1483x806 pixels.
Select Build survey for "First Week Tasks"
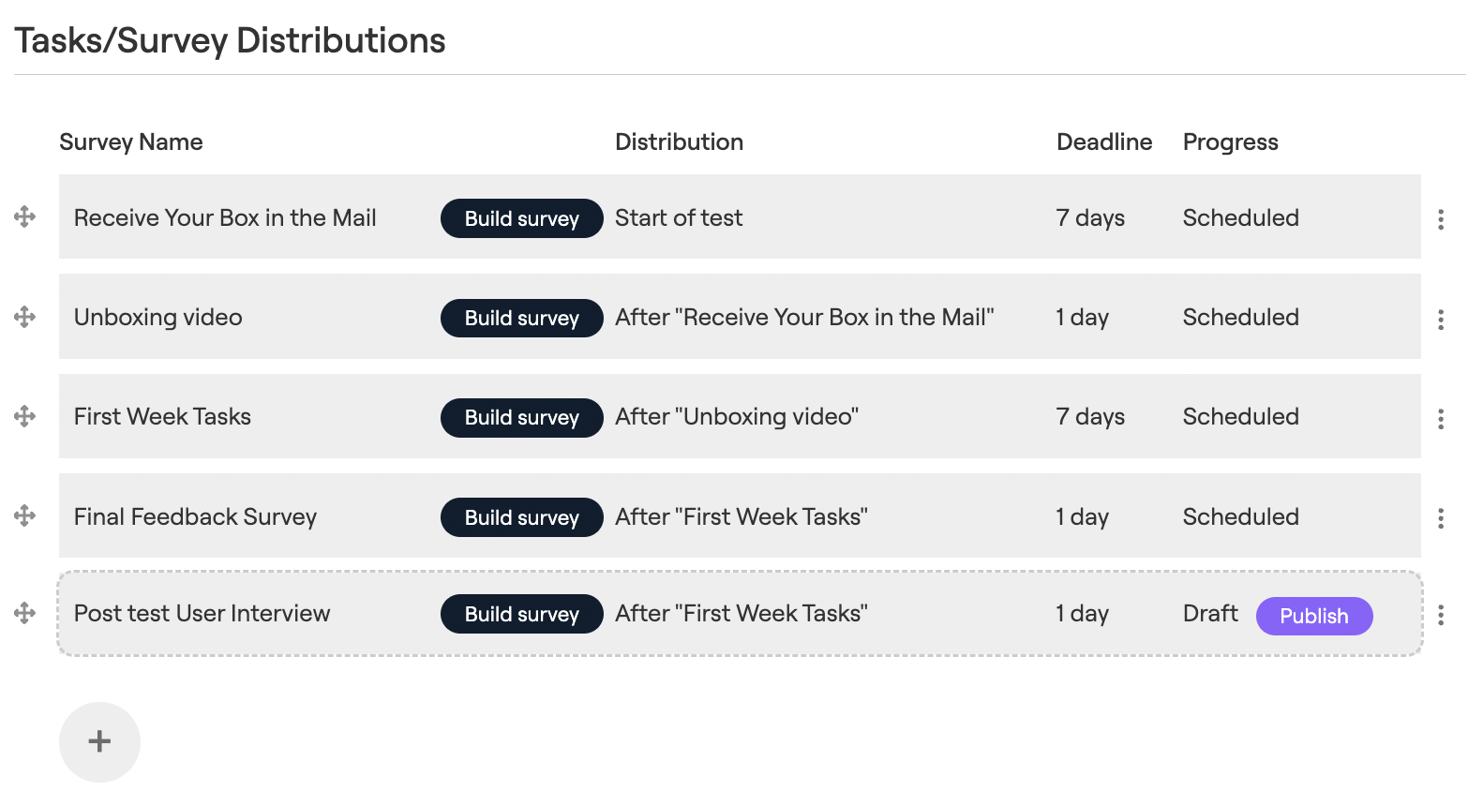[521, 417]
